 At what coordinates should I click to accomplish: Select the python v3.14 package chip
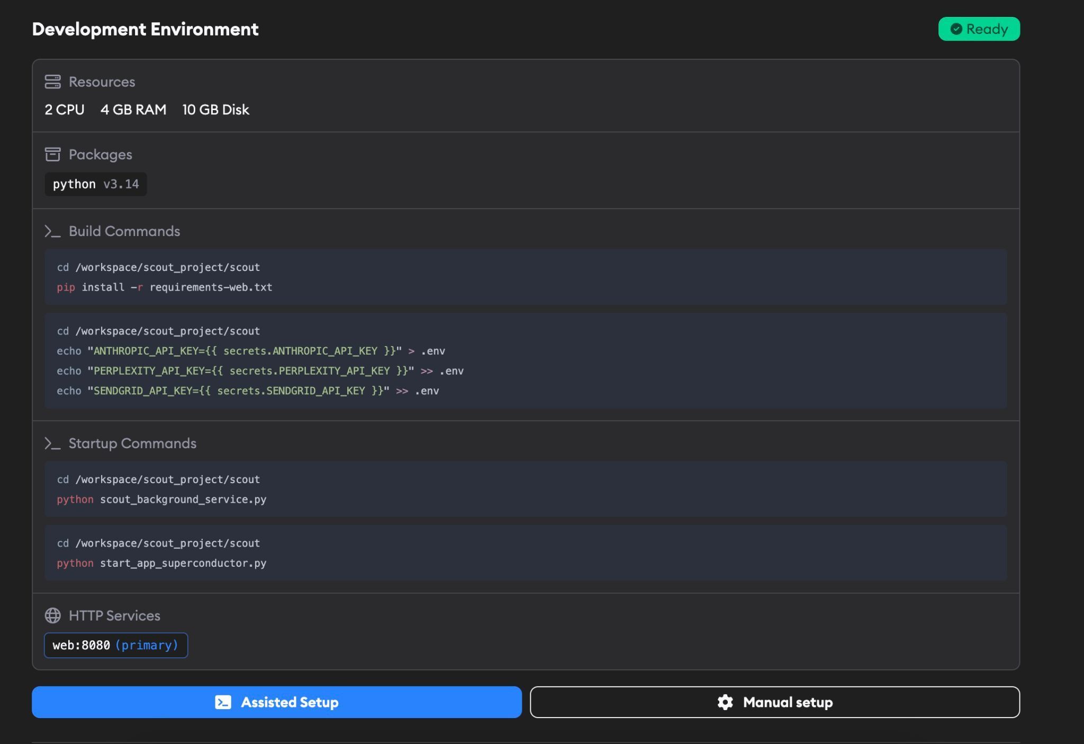coord(96,184)
